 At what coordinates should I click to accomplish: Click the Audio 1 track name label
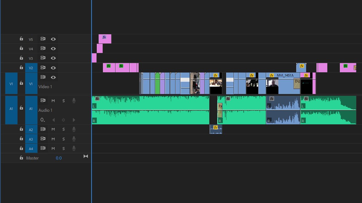[45, 110]
